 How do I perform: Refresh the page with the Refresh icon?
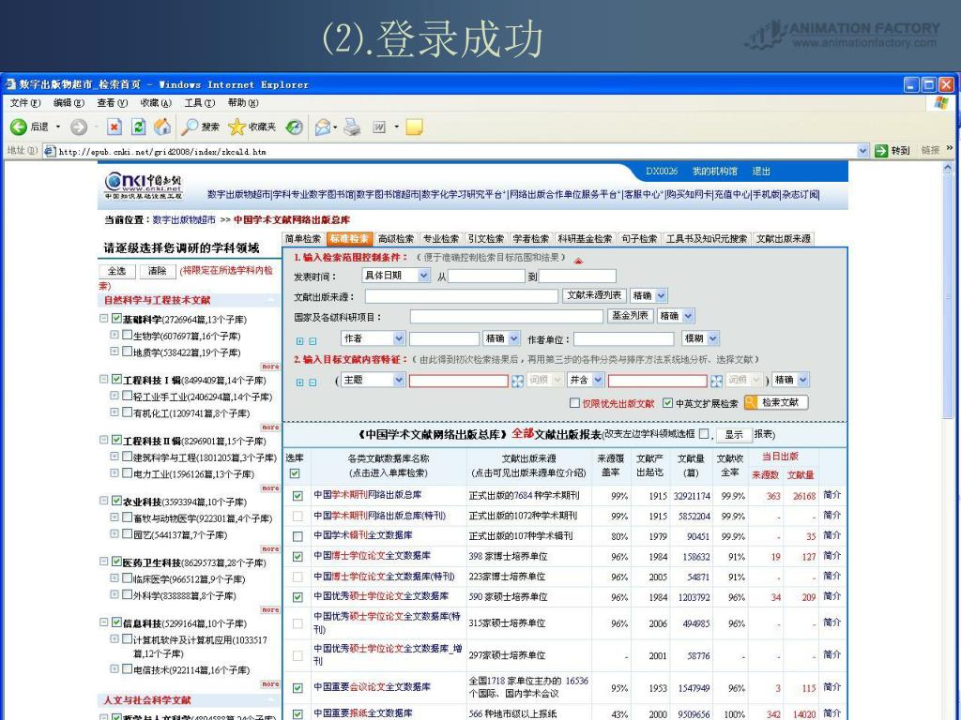click(138, 127)
